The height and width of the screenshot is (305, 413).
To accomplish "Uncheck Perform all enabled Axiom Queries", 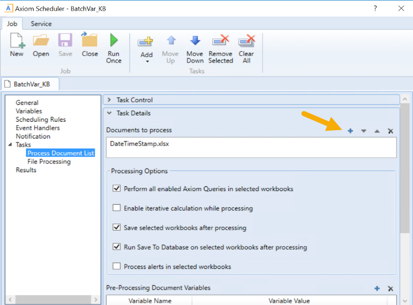I will tap(116, 189).
